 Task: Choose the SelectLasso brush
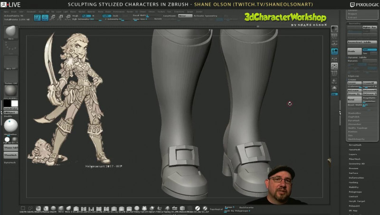click(x=30, y=208)
